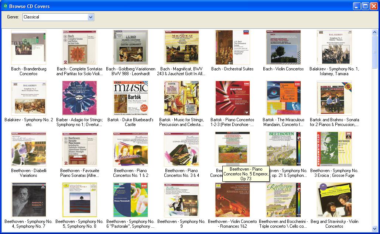Select Beethoven Violin Concerto Romances cover
Viewport: 380px width, 234px height.
tap(232, 200)
